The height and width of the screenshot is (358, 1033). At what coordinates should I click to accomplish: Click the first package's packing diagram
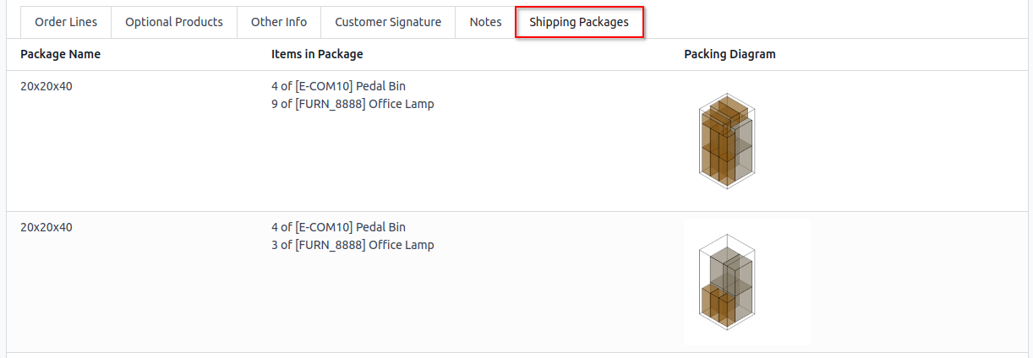(x=727, y=141)
